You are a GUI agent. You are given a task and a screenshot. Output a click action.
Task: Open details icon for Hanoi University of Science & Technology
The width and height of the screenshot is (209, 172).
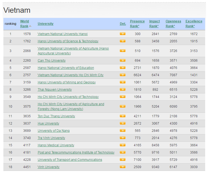[x=122, y=41]
